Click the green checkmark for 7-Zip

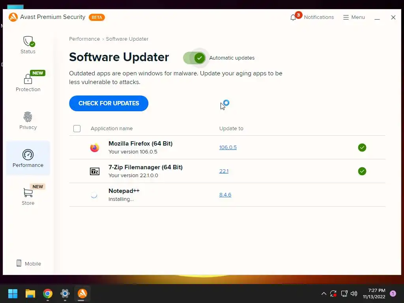[362, 171]
